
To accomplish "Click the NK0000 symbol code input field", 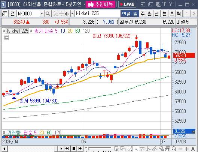I will 28,14.
